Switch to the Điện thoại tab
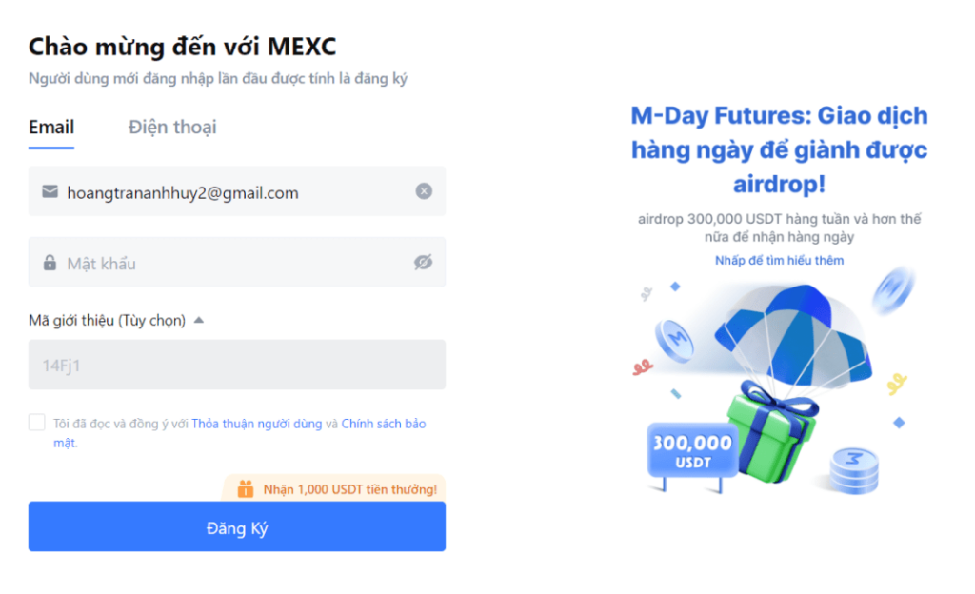 pos(172,128)
